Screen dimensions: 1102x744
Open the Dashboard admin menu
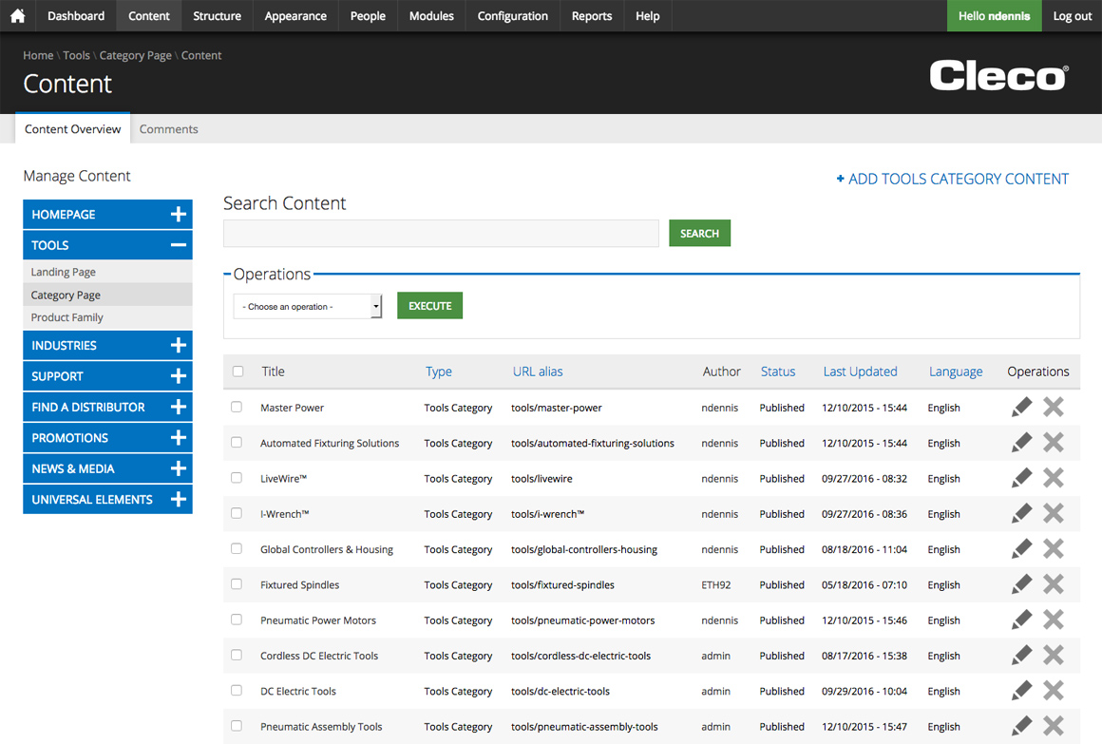click(76, 15)
